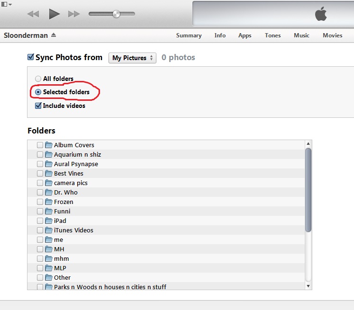The image size is (354, 310).
Task: Click the Best Vines folder icon
Action: [x=48, y=173]
